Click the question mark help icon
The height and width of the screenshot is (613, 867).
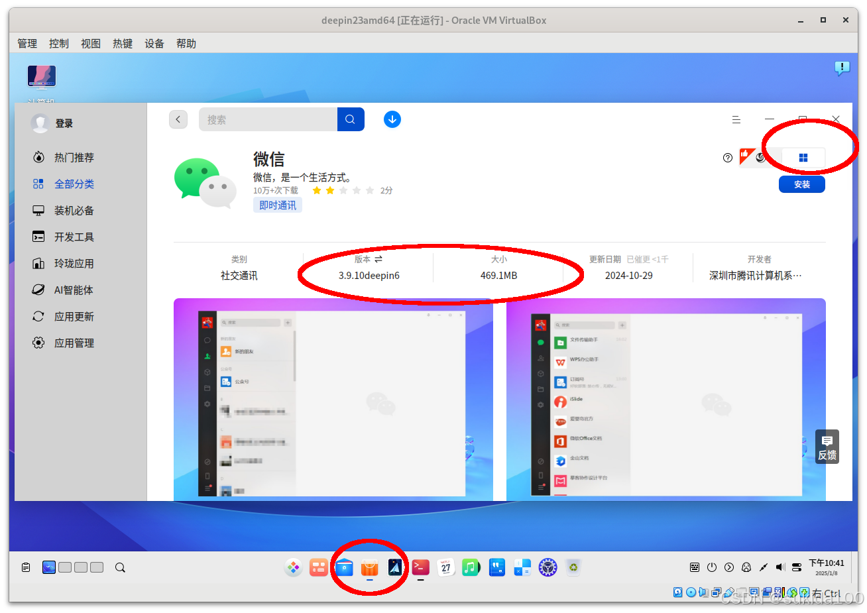(728, 158)
